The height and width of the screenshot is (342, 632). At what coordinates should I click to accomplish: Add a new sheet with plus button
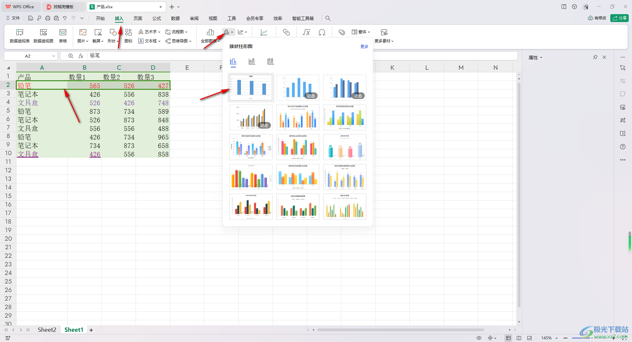pyautogui.click(x=91, y=330)
